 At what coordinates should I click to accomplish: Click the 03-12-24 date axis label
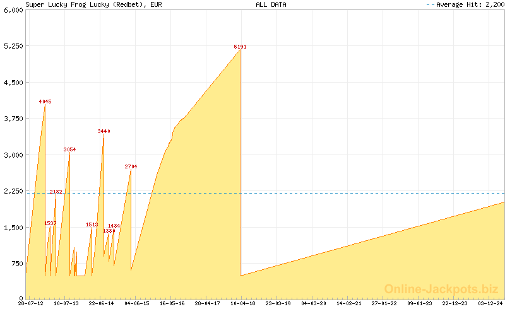click(490, 303)
